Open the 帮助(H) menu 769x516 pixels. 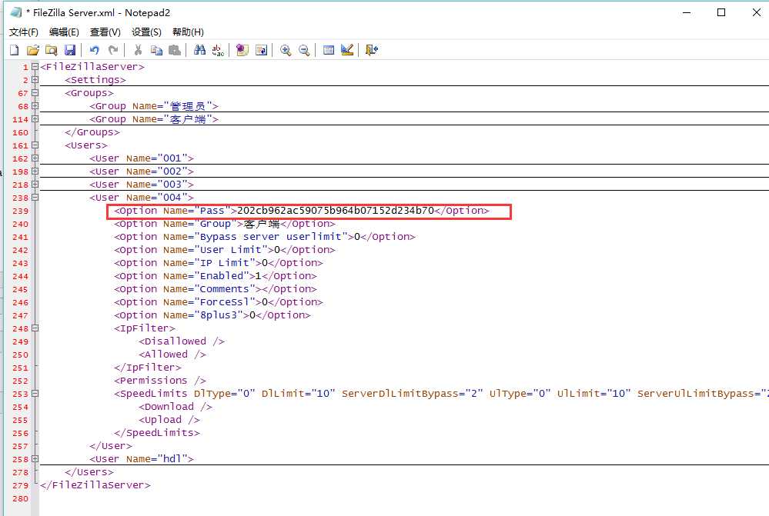tap(189, 32)
